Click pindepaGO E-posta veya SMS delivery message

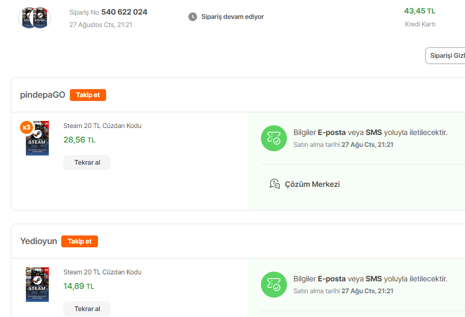point(370,132)
